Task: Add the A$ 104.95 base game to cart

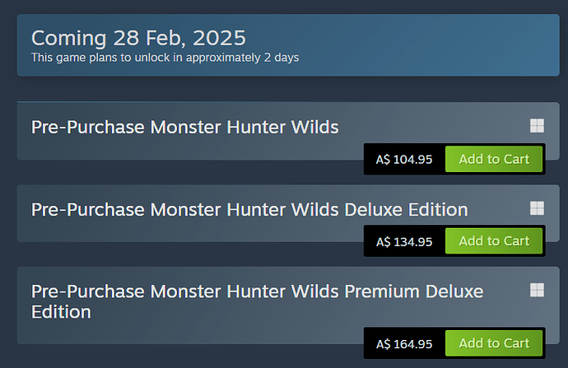Action: [494, 159]
